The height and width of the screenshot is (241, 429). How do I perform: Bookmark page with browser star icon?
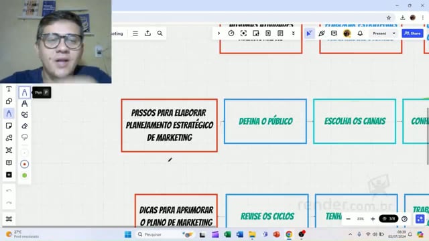point(389,18)
